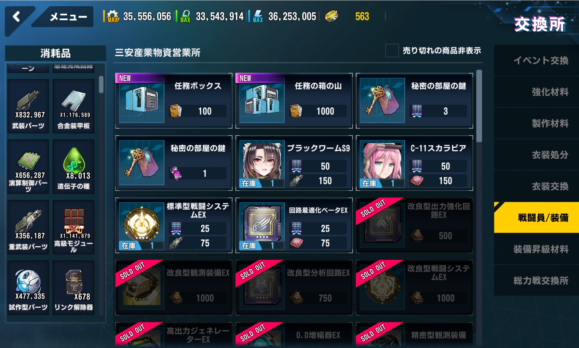The width and height of the screenshot is (579, 348).
Task: Select the 演算制御パーツ chip icon
Action: (x=28, y=161)
